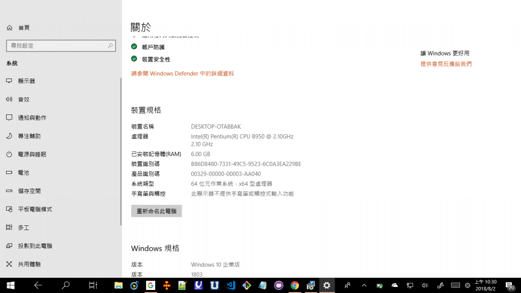Open Visual Studio Code from taskbar

coord(230,285)
